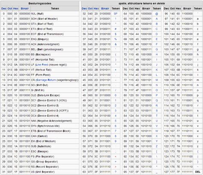The image size is (203, 175).
Task: Open the Line Feed link
Action: click(x=42, y=65)
